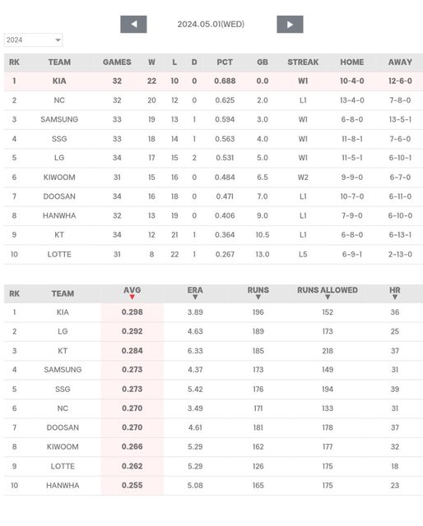Go to the previous date with left arrow
The height and width of the screenshot is (526, 423).
(x=133, y=24)
